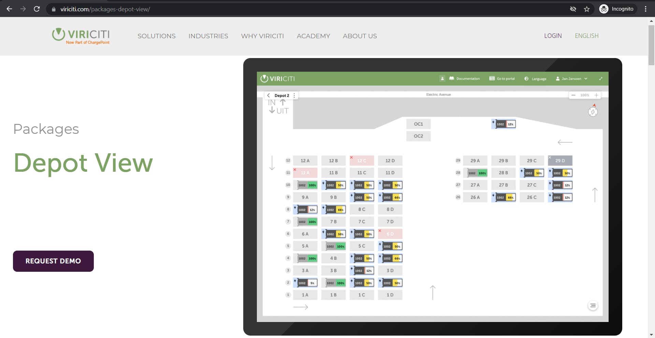Image resolution: width=655 pixels, height=338 pixels.
Task: Select empty slot 1 A
Action: point(305,295)
